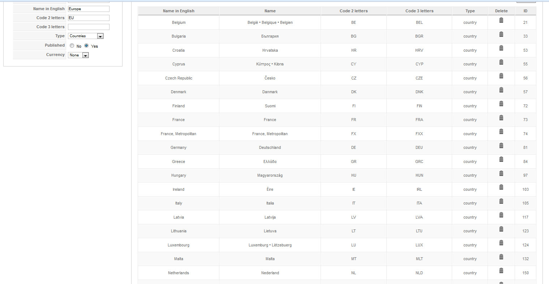
Task: Open the Type dropdown showing Countries
Action: point(86,36)
